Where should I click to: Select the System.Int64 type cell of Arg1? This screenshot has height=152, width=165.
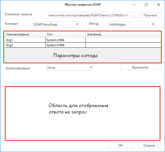click(65, 40)
